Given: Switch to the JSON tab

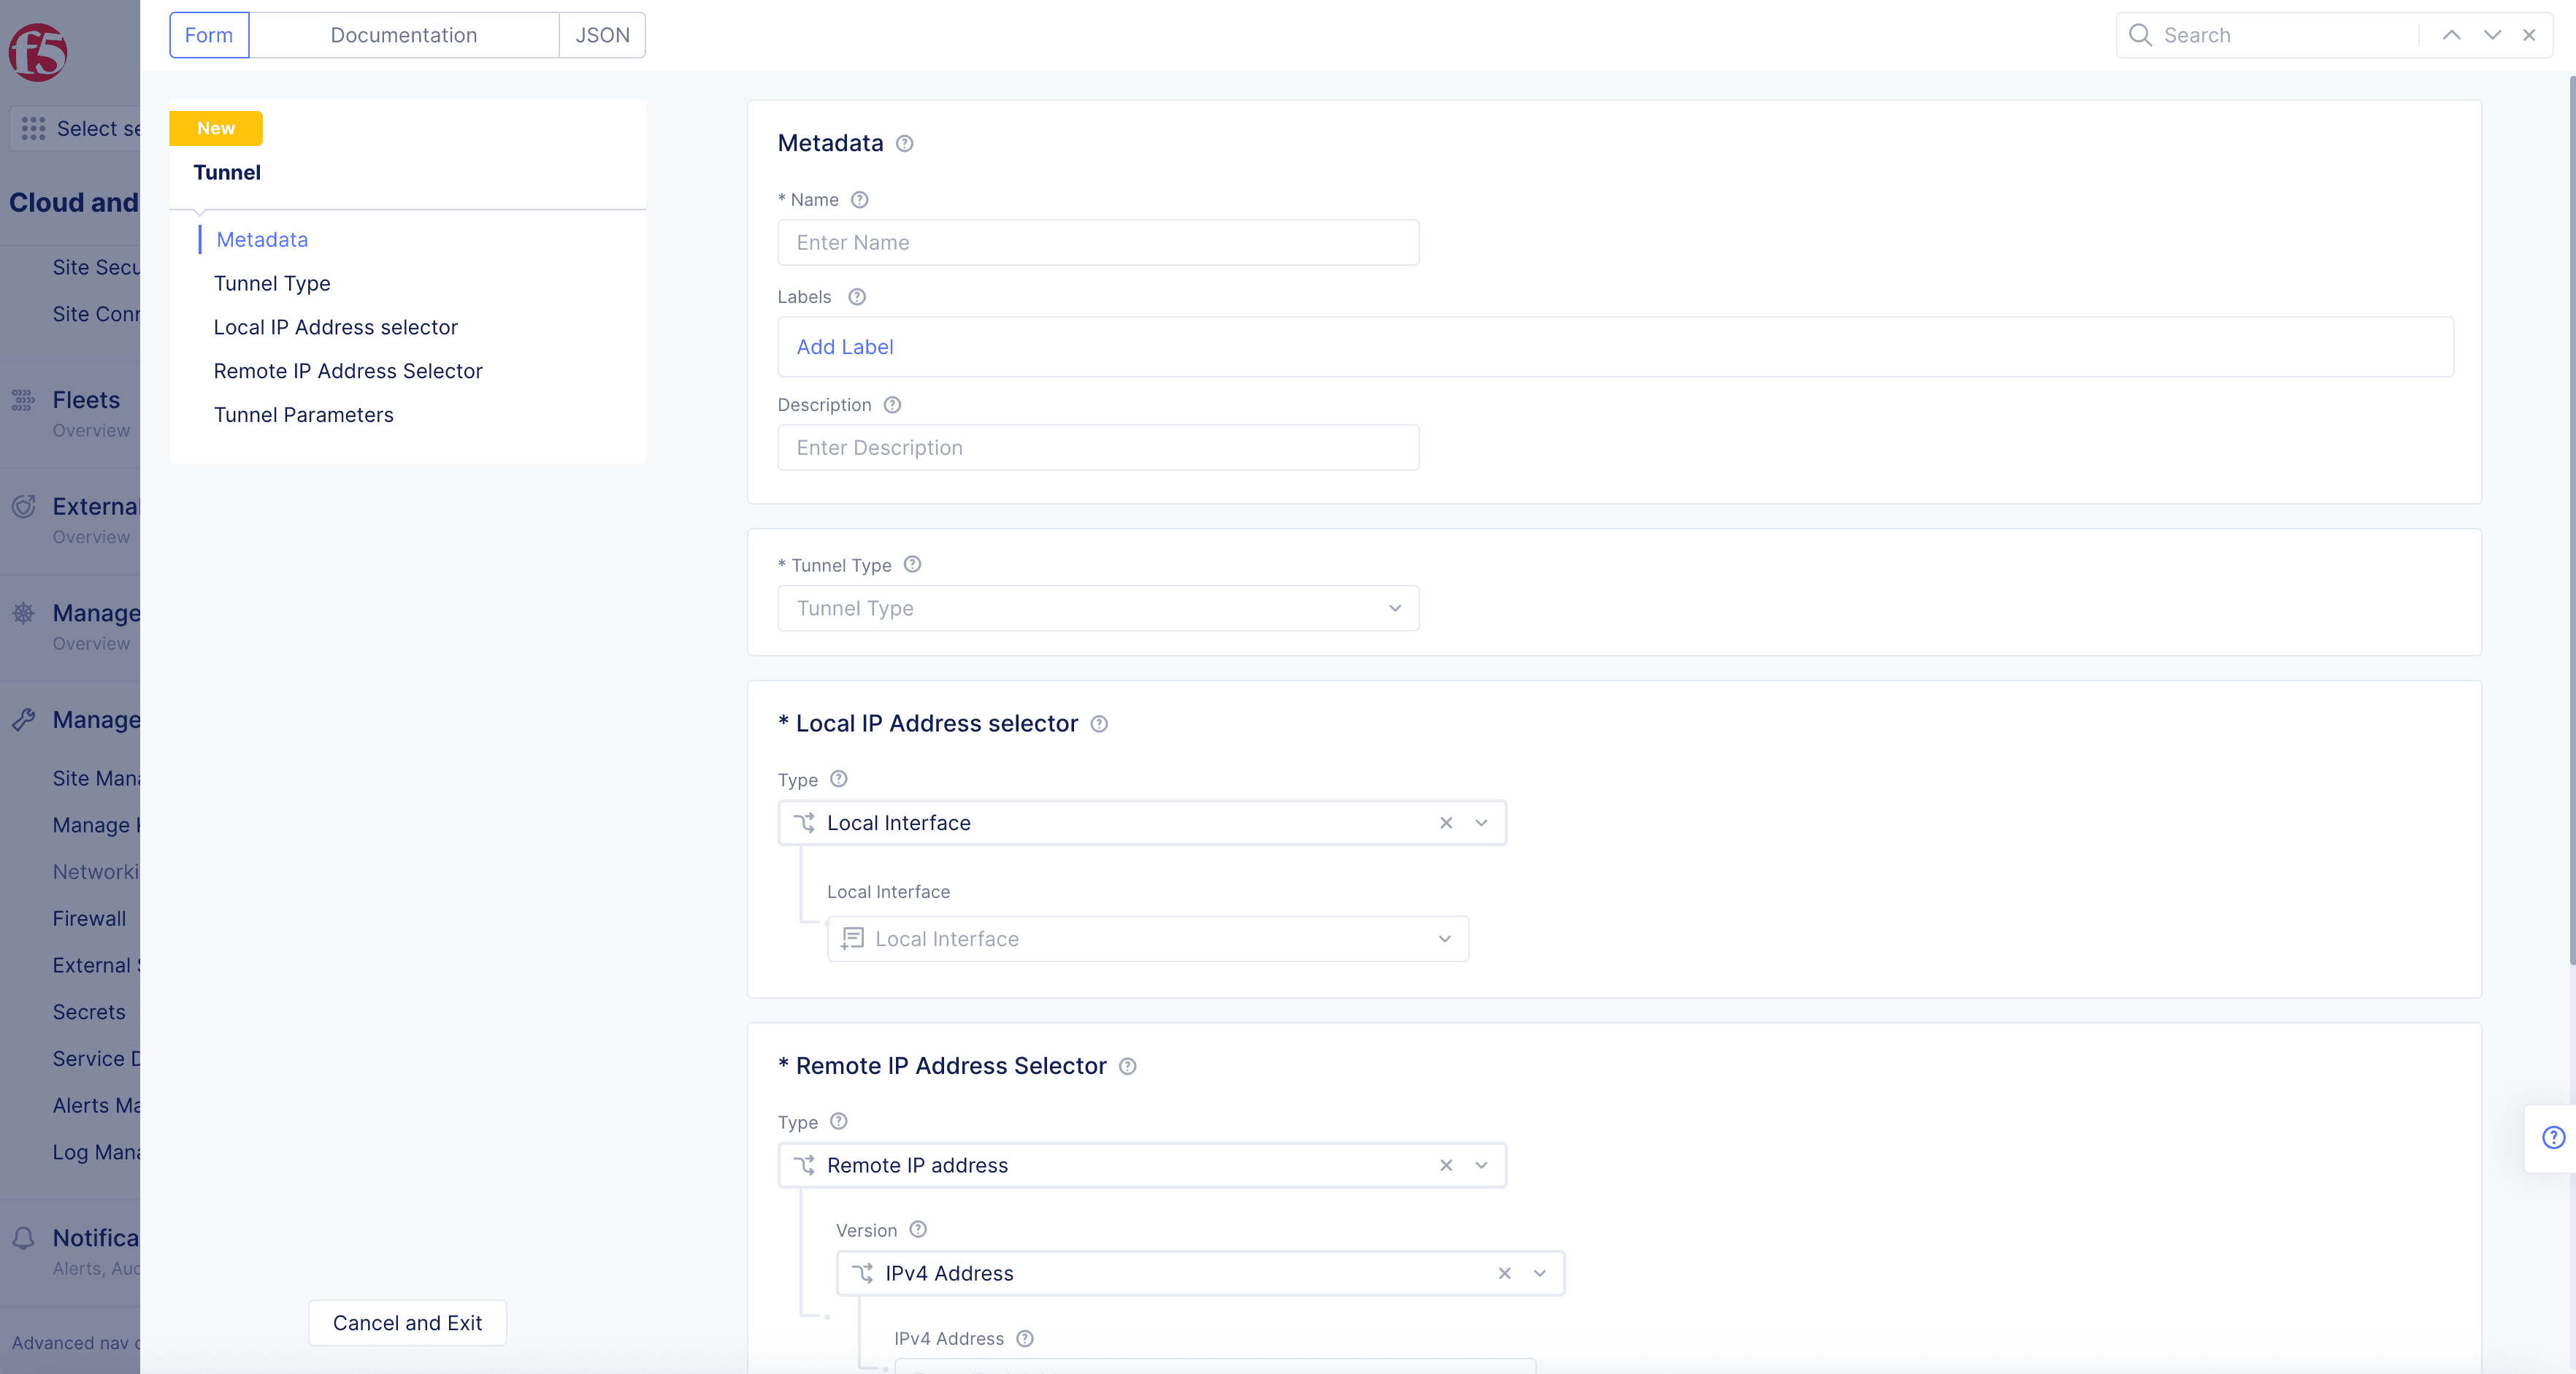Looking at the screenshot, I should [x=602, y=35].
